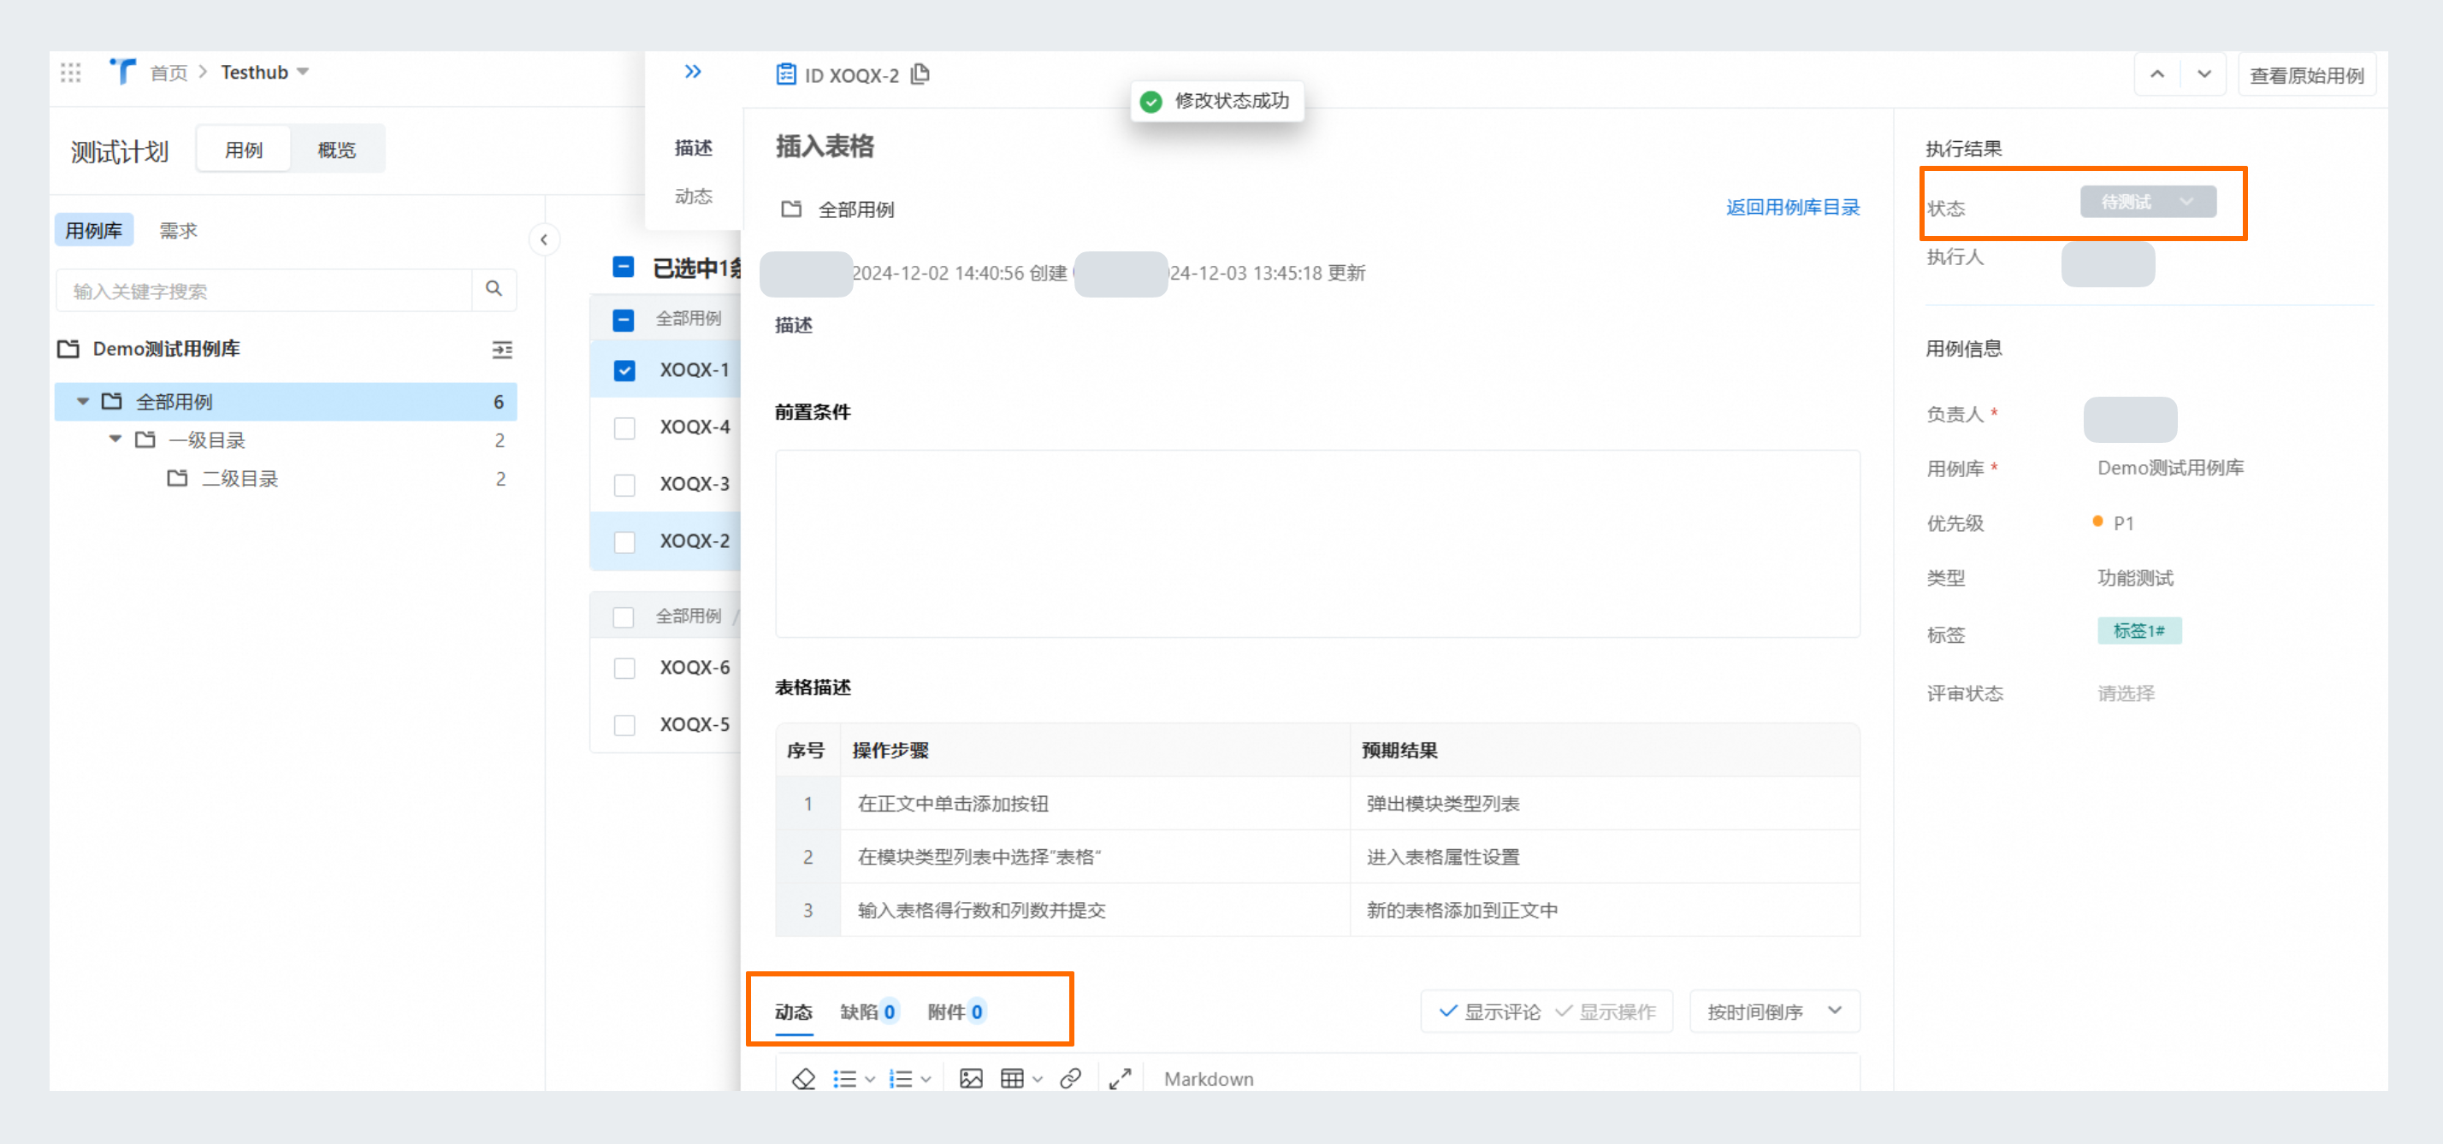Open the Testhub breadcrumb dropdown

[303, 72]
